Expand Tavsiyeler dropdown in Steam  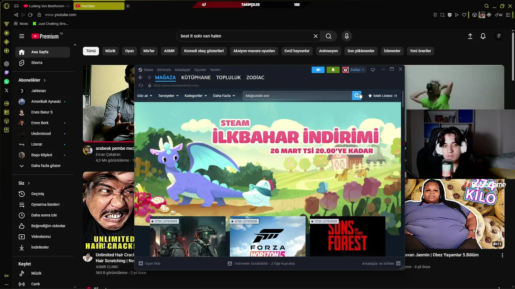pyautogui.click(x=168, y=96)
